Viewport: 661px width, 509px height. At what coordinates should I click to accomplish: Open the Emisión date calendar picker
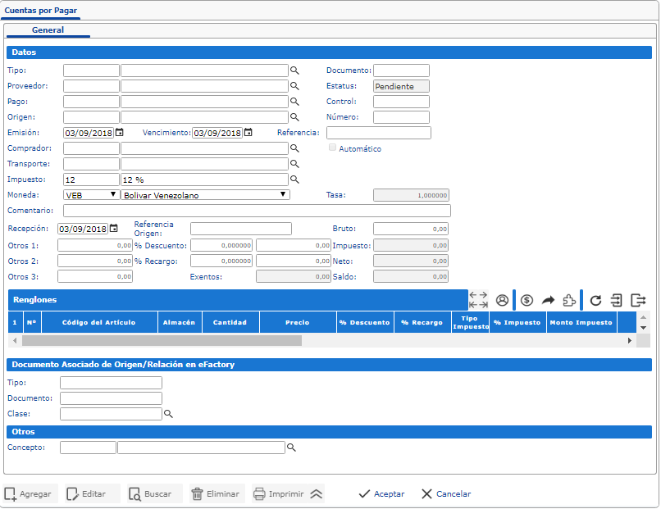pyautogui.click(x=119, y=133)
